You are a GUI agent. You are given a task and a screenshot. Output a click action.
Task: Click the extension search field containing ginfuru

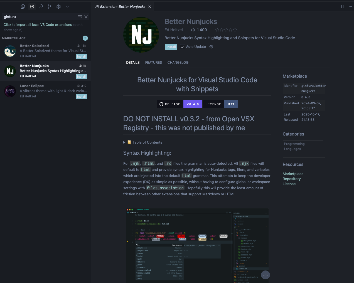pos(39,17)
